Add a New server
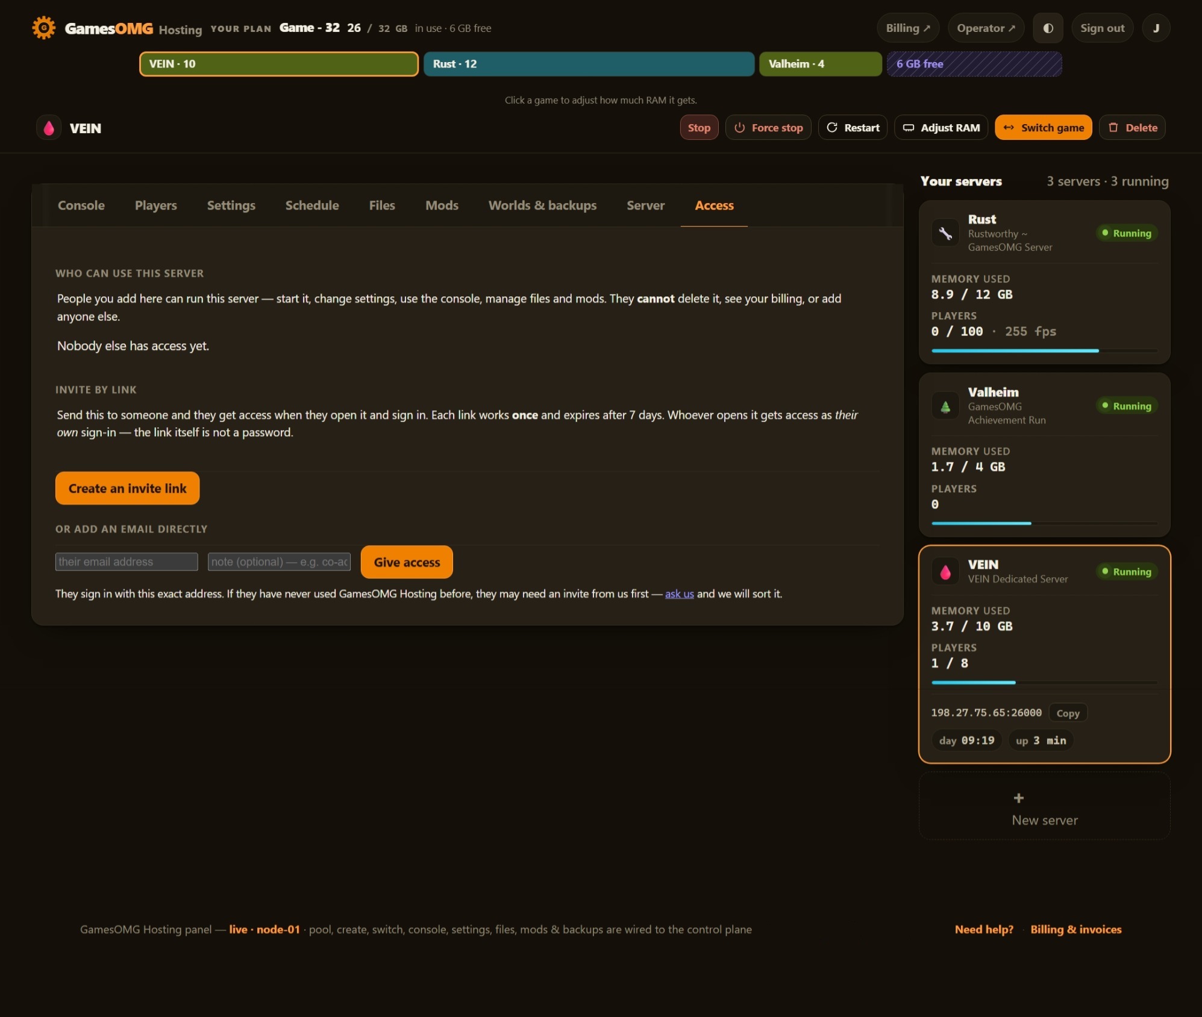Image resolution: width=1202 pixels, height=1017 pixels. (x=1044, y=807)
